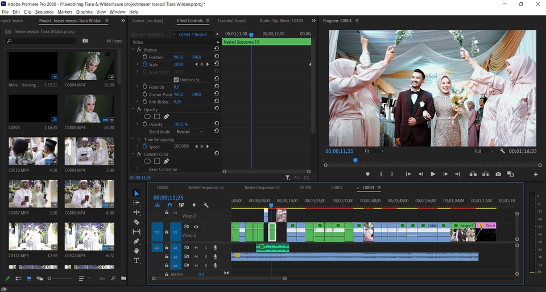Toggle Uniform Scale checkbox
546x292 pixels.
pyautogui.click(x=176, y=80)
